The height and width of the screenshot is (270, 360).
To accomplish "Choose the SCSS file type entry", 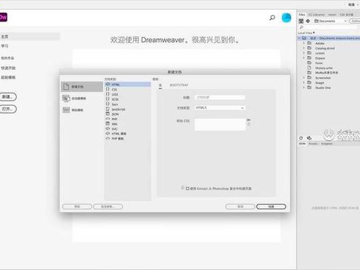I will 128,99.
